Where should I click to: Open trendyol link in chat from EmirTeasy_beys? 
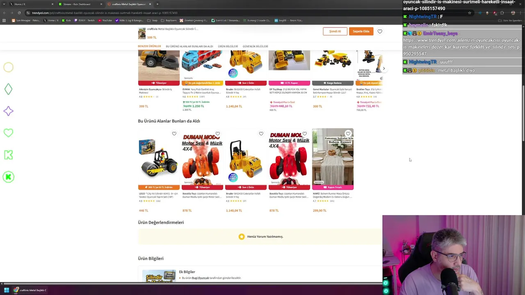click(461, 47)
